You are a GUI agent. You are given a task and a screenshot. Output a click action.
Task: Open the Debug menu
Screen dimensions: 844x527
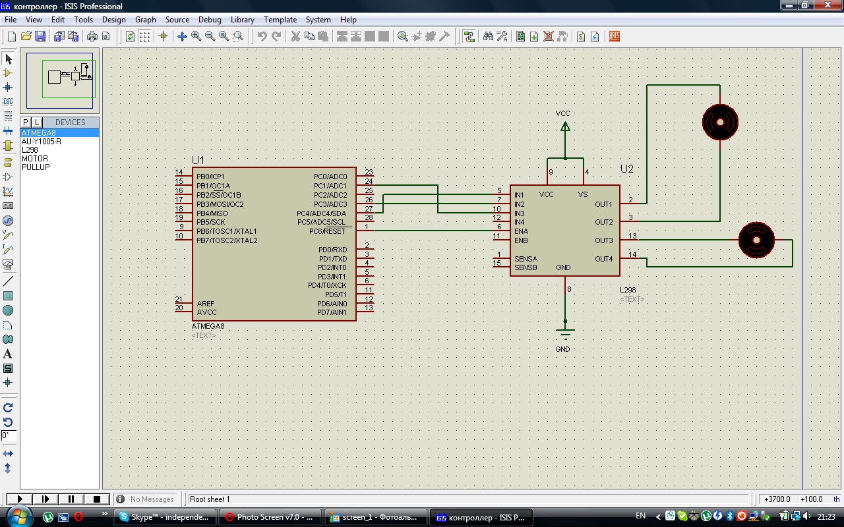pyautogui.click(x=210, y=20)
